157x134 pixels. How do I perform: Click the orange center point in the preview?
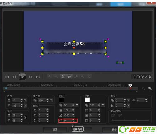[74, 48]
